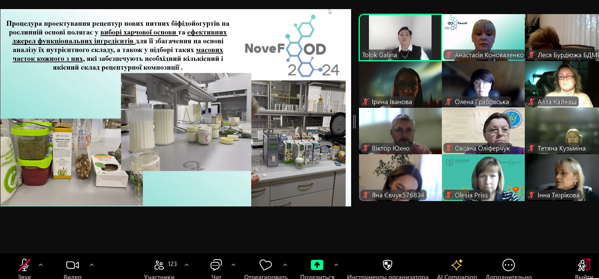Select Яна Євчук576834's video tile
Viewport: 599px width, 279px height.
point(400,178)
